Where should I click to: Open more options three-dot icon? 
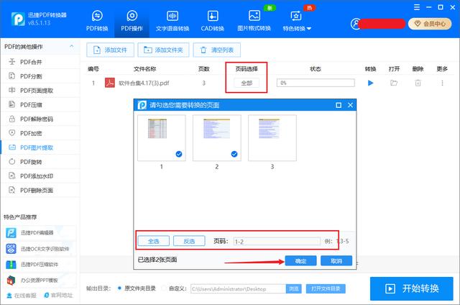[x=442, y=83]
